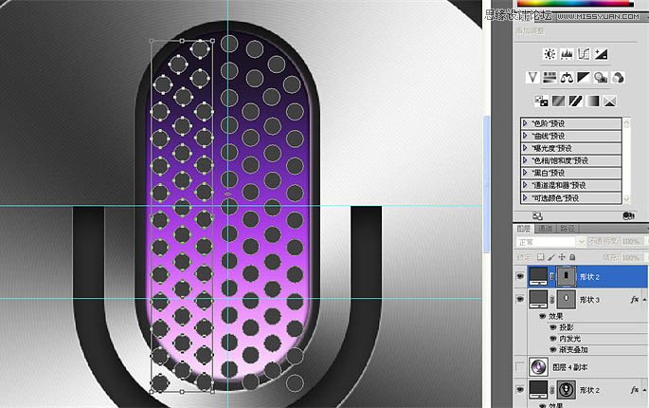This screenshot has width=649, height=408.
Task: Add a Posterize adjustment layer
Action: click(x=558, y=101)
